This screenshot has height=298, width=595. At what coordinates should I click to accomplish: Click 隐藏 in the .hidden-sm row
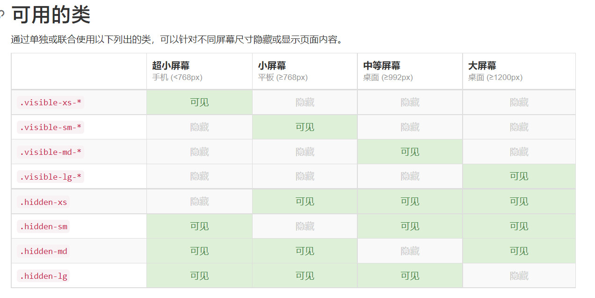click(x=305, y=226)
